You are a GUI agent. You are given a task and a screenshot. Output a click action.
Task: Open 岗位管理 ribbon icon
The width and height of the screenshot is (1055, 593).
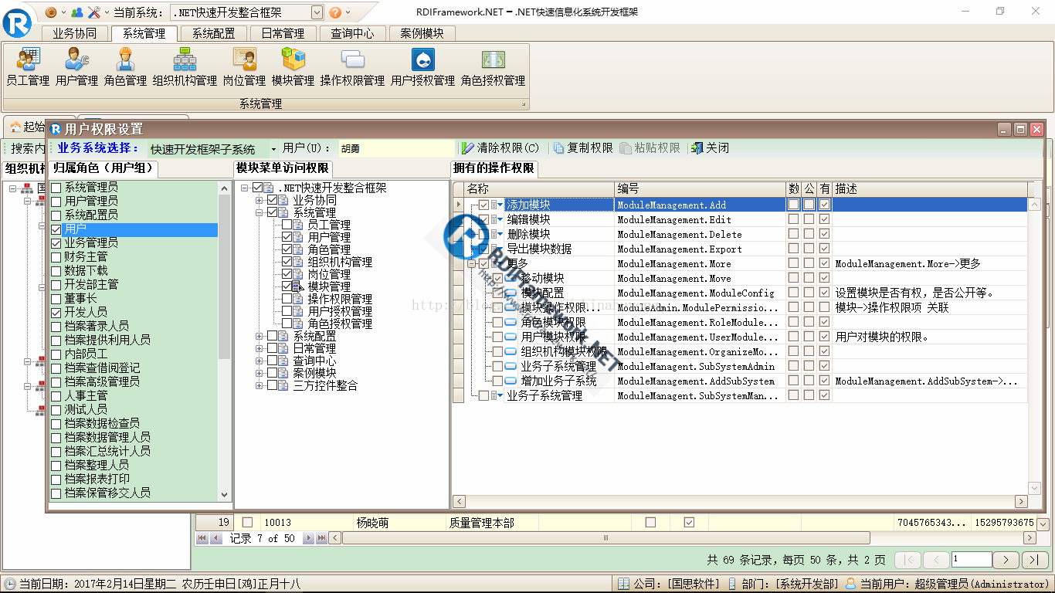[x=244, y=66]
